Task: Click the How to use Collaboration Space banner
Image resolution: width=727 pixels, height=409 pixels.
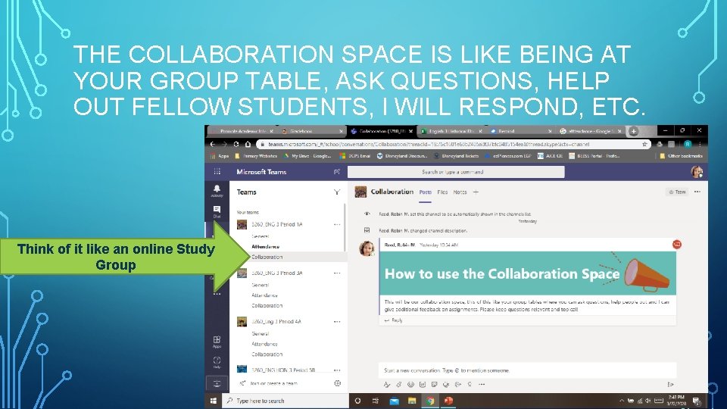Action: [x=528, y=273]
